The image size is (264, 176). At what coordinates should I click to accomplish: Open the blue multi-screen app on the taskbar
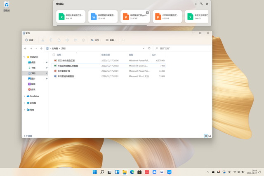(169, 172)
